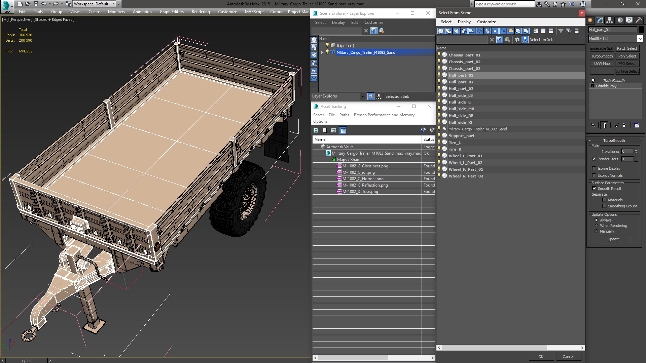Click Remove modifier trash icon in stack
Image resolution: width=646 pixels, height=363 pixels.
pyautogui.click(x=624, y=125)
